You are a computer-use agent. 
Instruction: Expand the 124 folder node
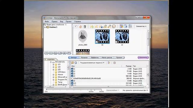[53, 67]
